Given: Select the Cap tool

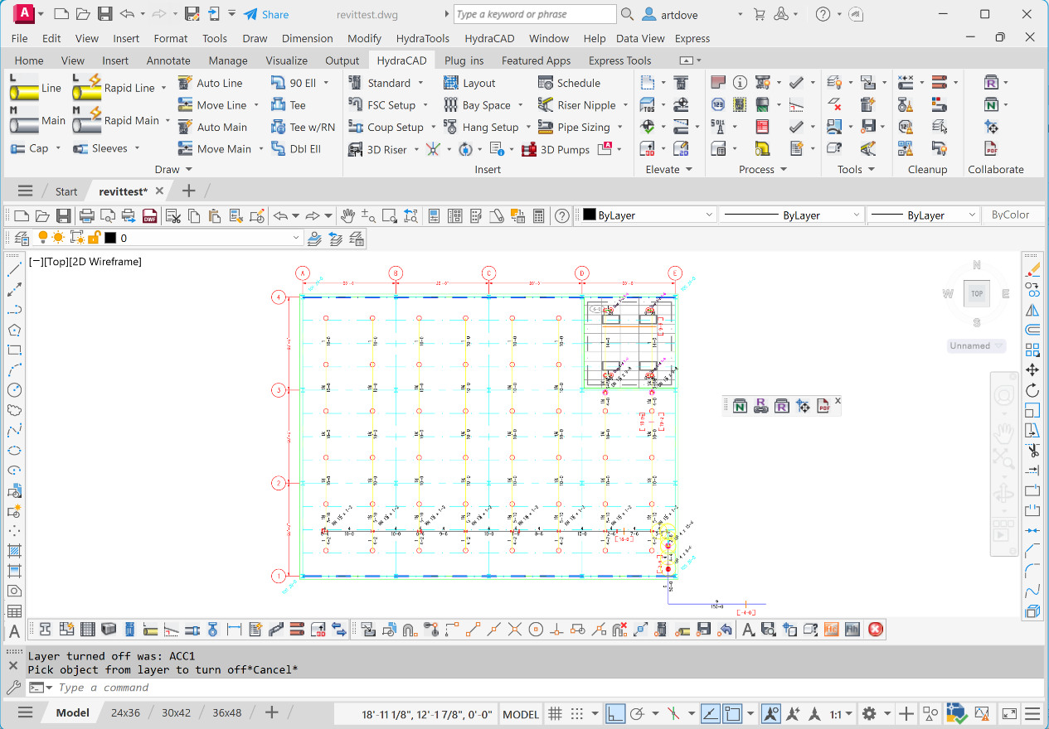Looking at the screenshot, I should tap(30, 148).
